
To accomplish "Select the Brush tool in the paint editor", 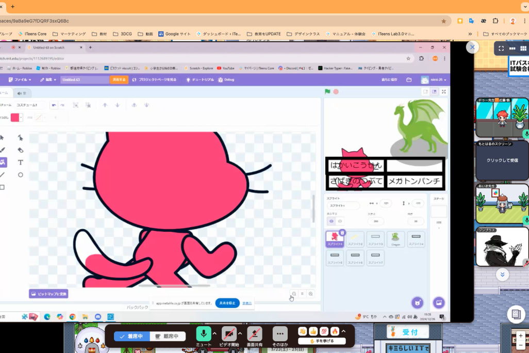I will (x=3, y=150).
